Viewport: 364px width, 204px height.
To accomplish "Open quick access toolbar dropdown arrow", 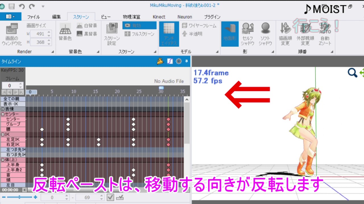I will pyautogui.click(x=43, y=6).
